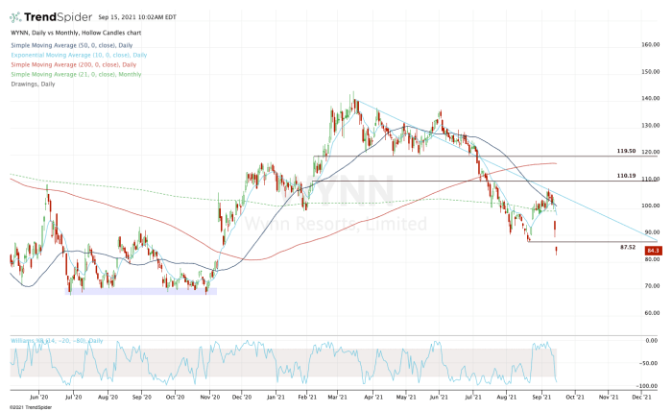The width and height of the screenshot is (672, 412).
Task: Click the 87.52 support level label
Action: tap(629, 247)
